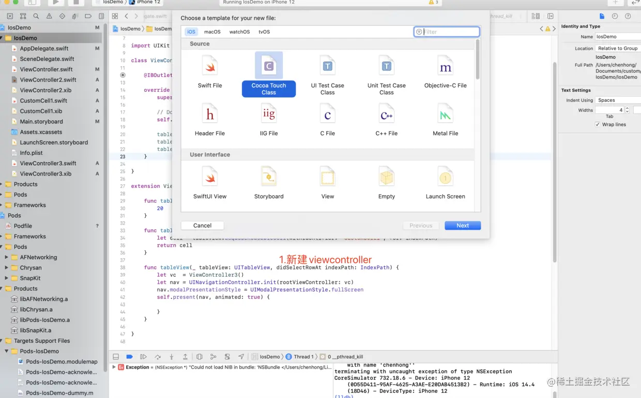The height and width of the screenshot is (398, 641).
Task: Open the Location Relative to Group dropdown
Action: coord(618,48)
